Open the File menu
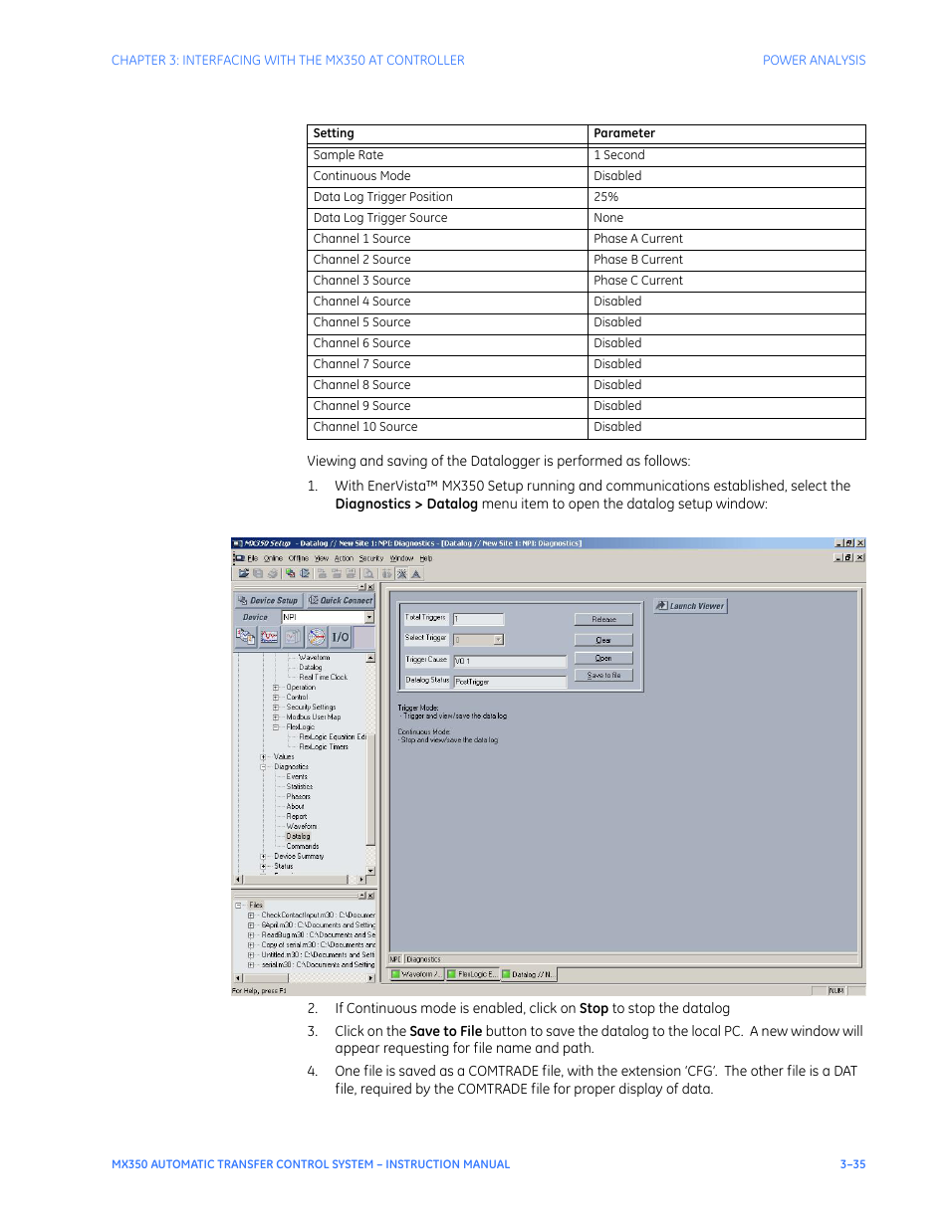This screenshot has width=950, height=1229. 253,558
